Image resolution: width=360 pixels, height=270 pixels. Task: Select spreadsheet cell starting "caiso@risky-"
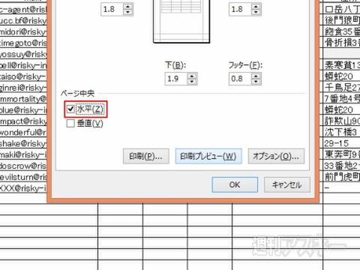23,76
